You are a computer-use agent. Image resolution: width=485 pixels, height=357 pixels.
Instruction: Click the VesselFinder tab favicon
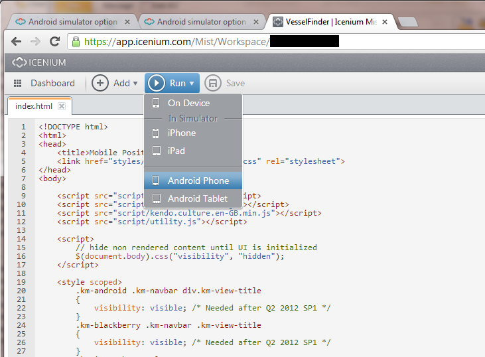[x=278, y=22]
